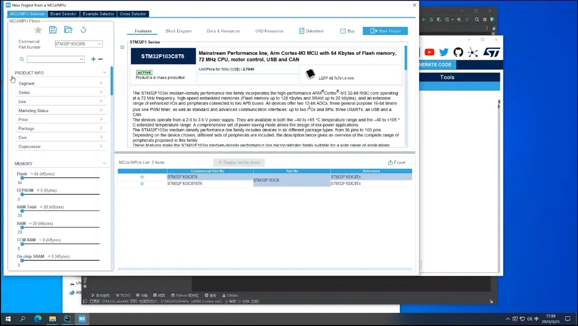578x326 pixels.
Task: Select the Features tab
Action: 143,31
